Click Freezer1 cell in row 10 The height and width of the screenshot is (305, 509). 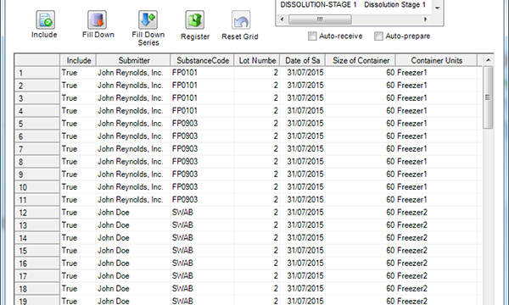click(437, 186)
